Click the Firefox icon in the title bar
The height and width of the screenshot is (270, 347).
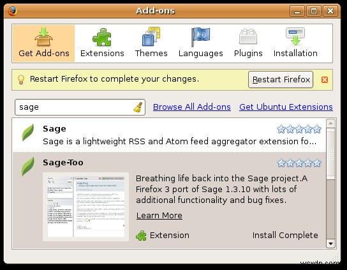coord(13,11)
